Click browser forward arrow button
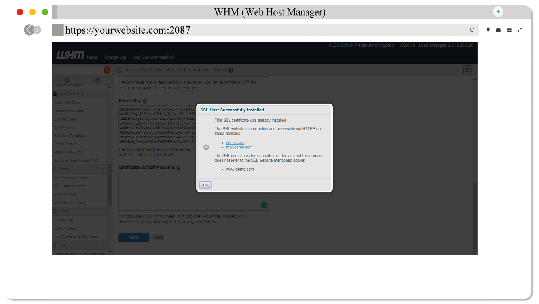 (x=38, y=30)
